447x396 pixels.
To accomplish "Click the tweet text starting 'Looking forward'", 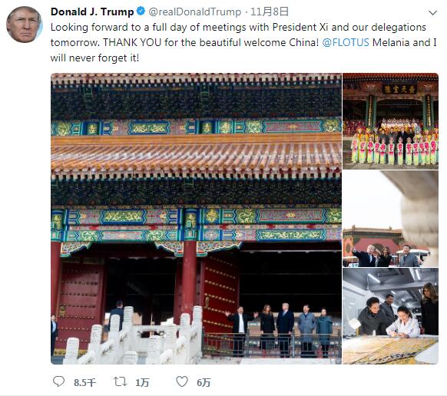I will point(243,42).
